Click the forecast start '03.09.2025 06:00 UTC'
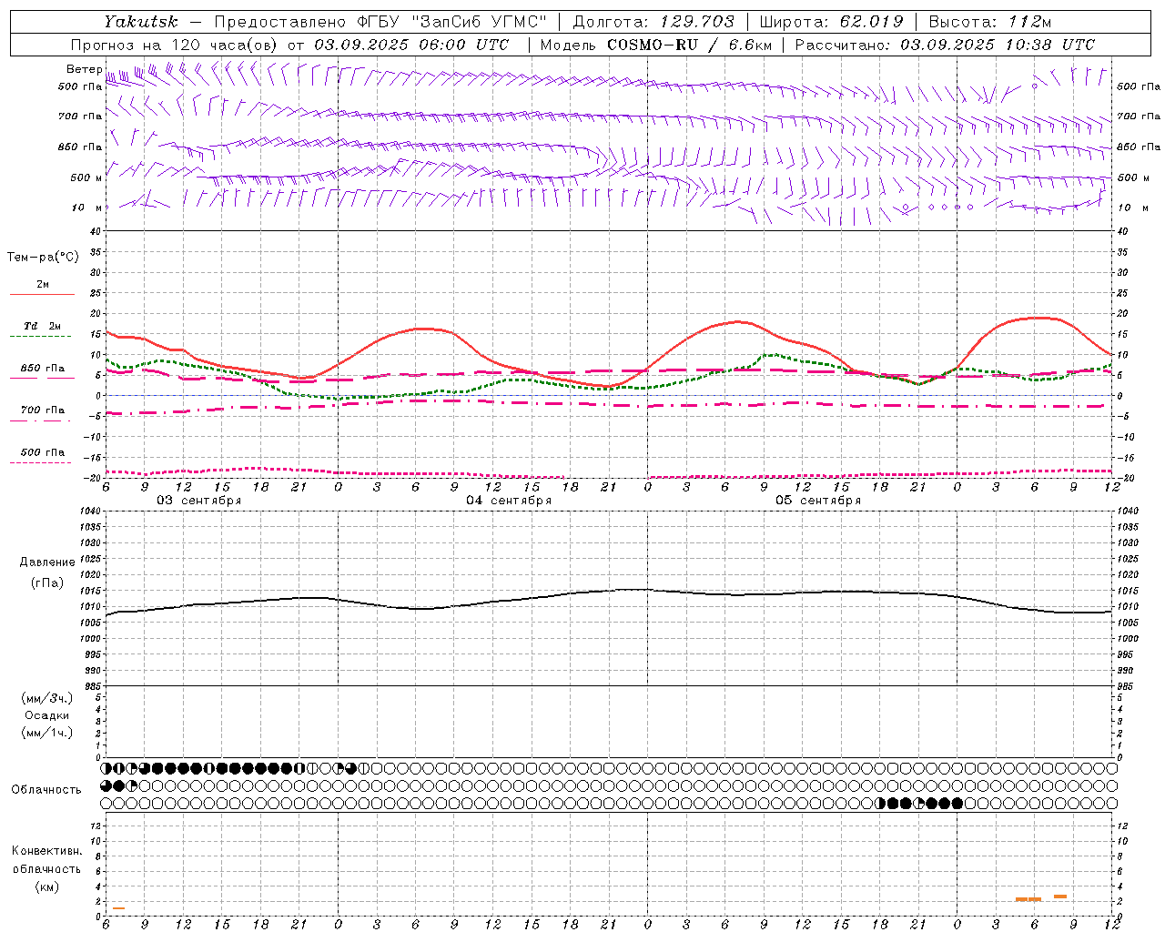The width and height of the screenshot is (1165, 932). pos(411,45)
